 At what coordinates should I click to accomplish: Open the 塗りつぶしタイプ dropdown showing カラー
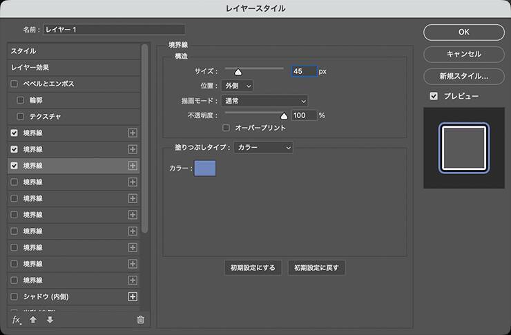263,148
